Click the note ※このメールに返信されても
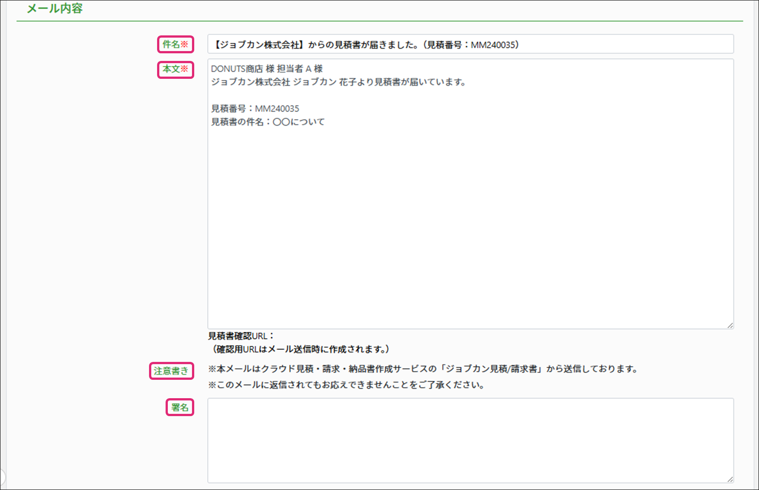The image size is (759, 490). tap(346, 385)
